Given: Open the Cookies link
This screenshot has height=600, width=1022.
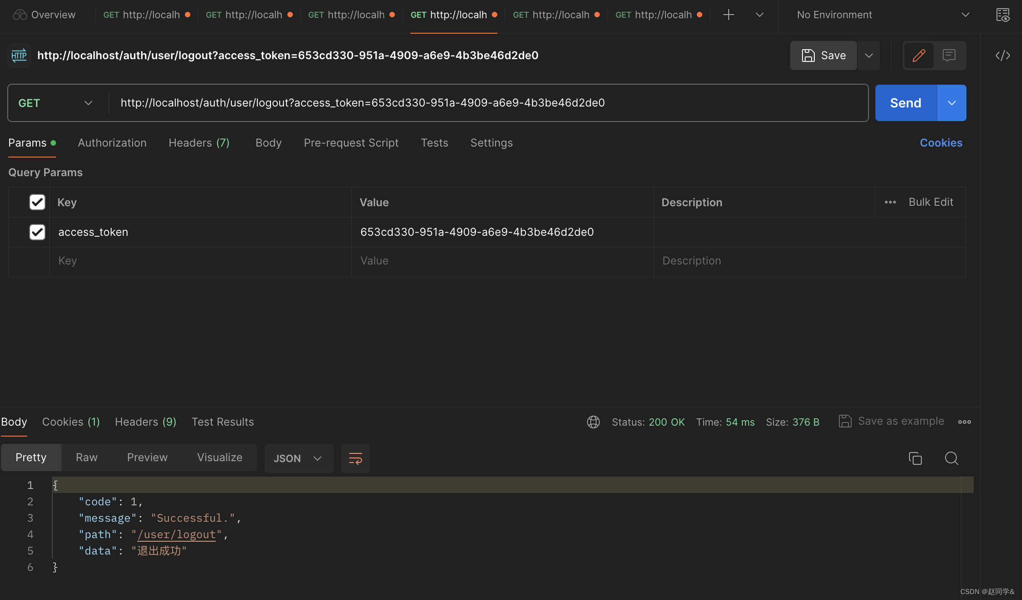Looking at the screenshot, I should click(940, 143).
